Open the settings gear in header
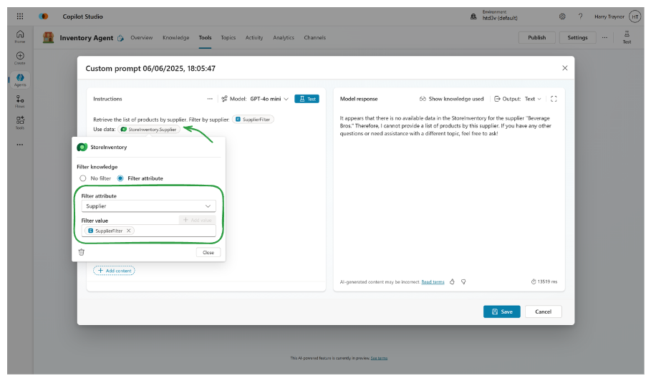Image resolution: width=651 pixels, height=381 pixels. [562, 16]
